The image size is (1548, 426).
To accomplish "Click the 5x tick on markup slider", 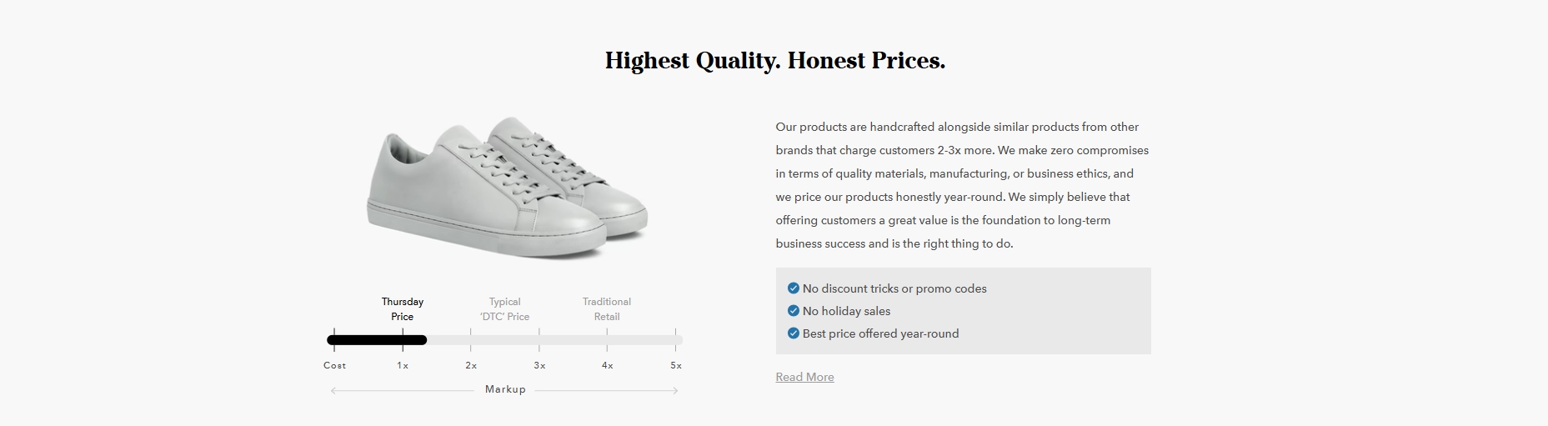I will click(676, 340).
